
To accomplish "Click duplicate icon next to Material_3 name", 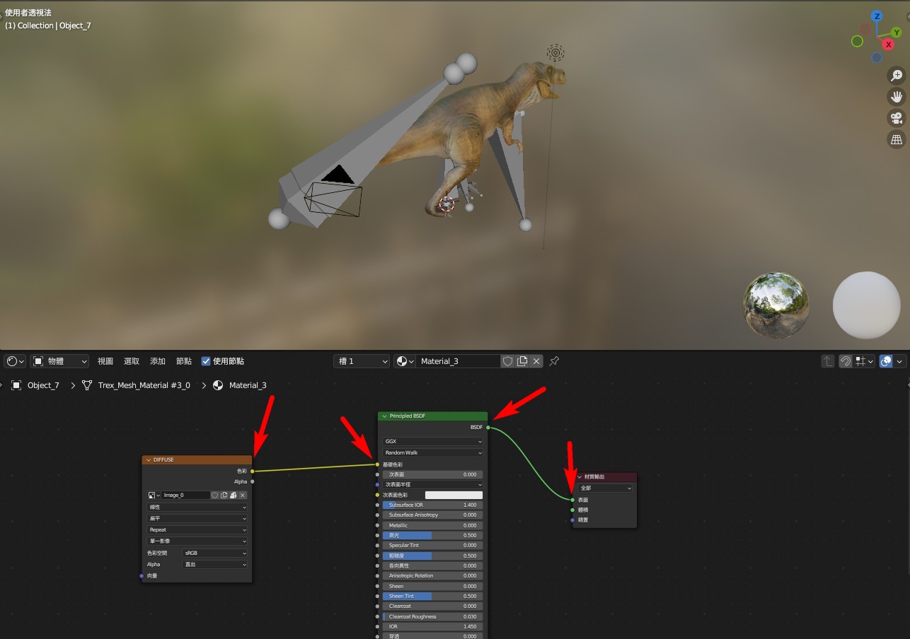I will [x=522, y=361].
